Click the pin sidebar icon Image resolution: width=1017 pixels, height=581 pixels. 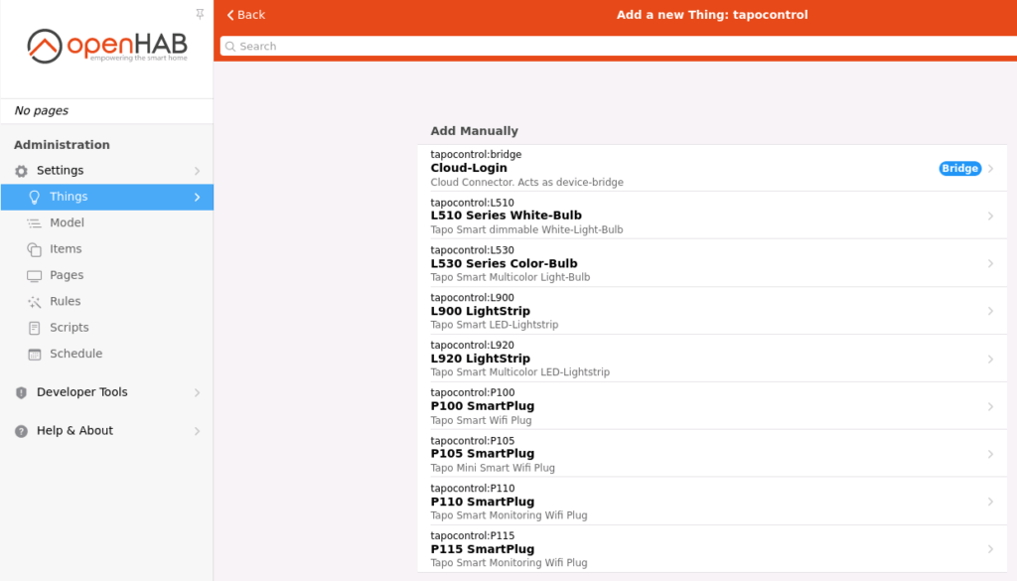click(x=200, y=14)
